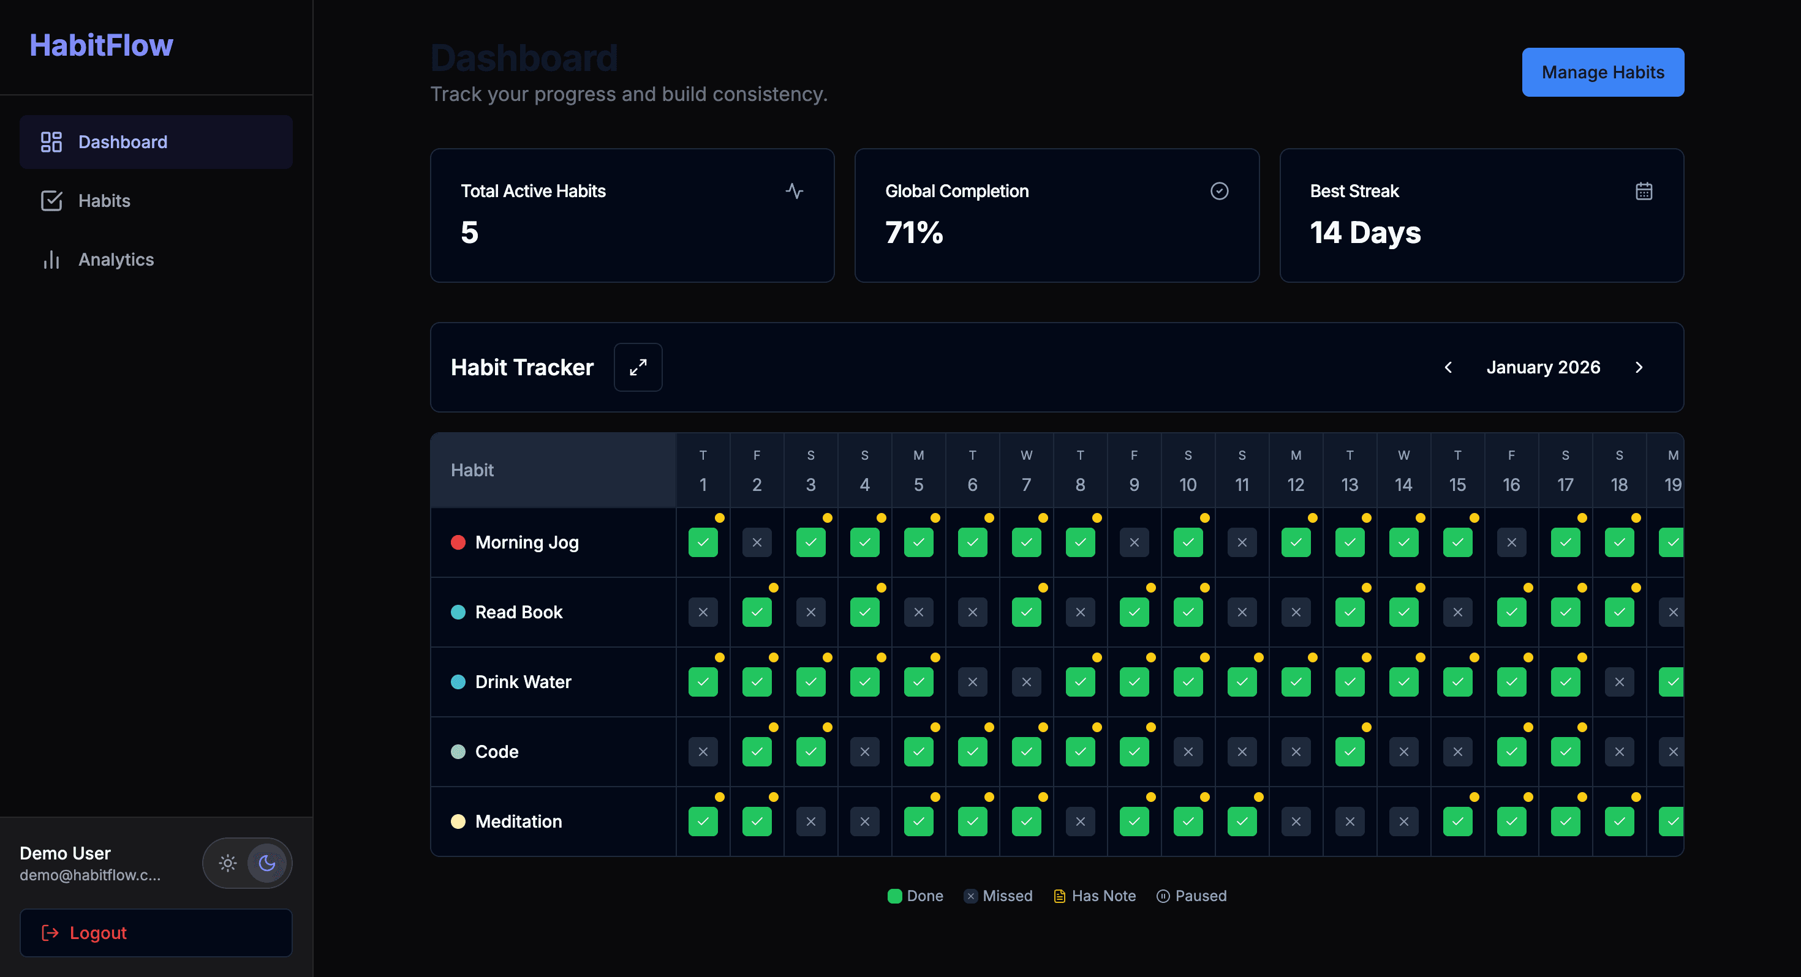1801x977 pixels.
Task: Switch to light mode with the sun icon
Action: coord(227,863)
